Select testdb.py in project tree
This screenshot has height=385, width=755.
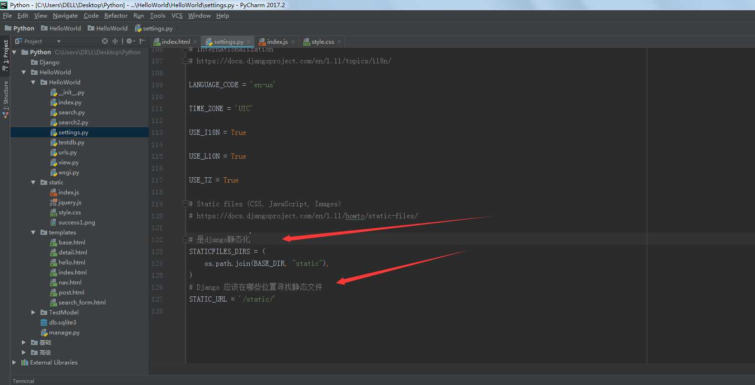(x=67, y=142)
